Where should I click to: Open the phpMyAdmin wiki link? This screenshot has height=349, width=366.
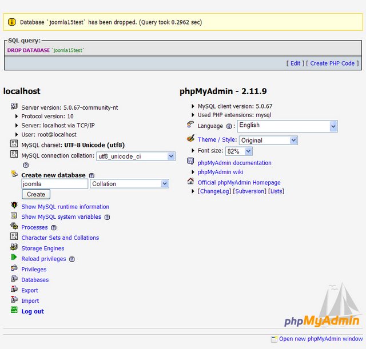coord(220,172)
